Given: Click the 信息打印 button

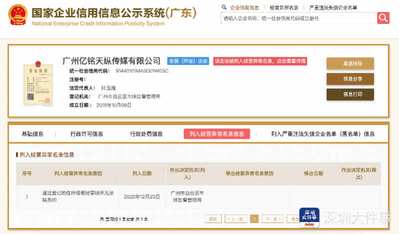Looking at the screenshot, I should point(350,94).
